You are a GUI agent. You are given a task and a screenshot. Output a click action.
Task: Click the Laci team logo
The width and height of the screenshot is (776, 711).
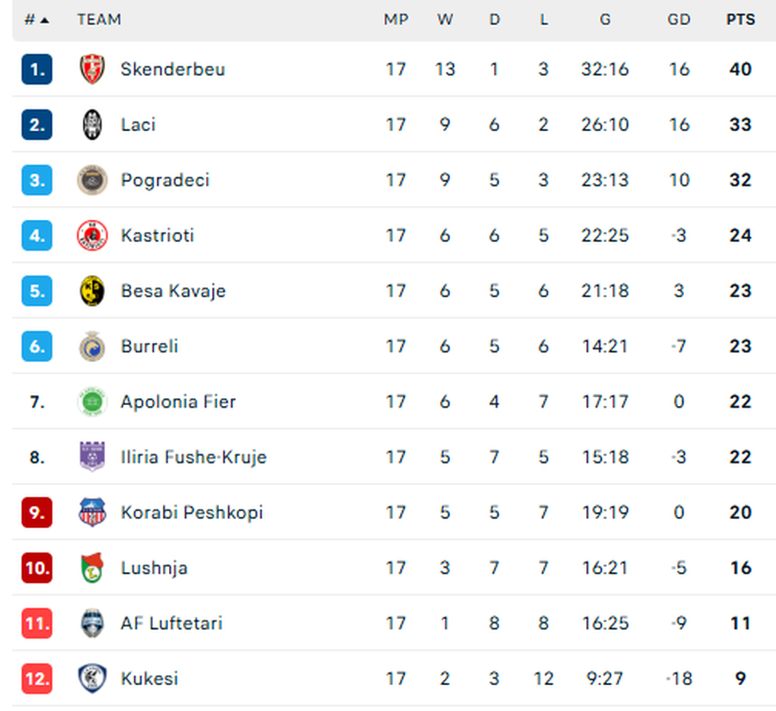[x=92, y=125]
